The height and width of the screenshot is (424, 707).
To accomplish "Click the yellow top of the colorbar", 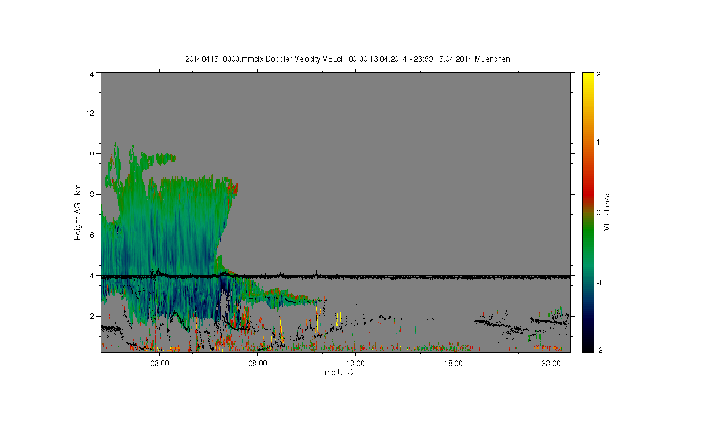I will [588, 75].
